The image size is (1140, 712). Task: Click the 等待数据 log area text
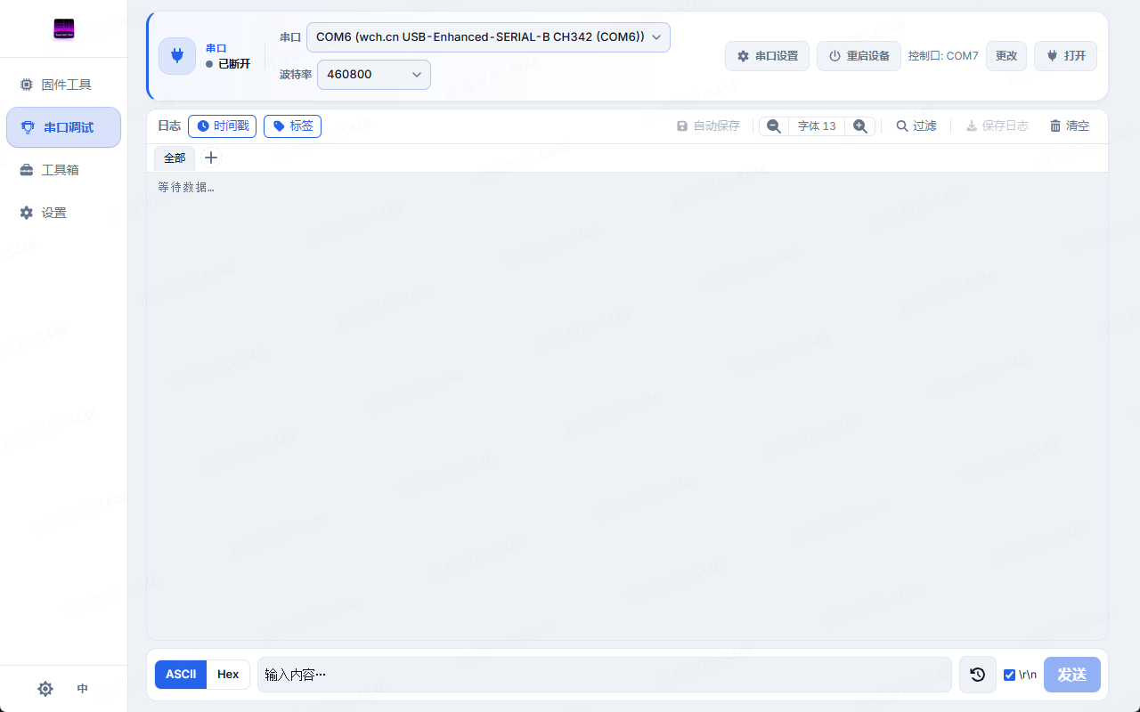point(186,187)
